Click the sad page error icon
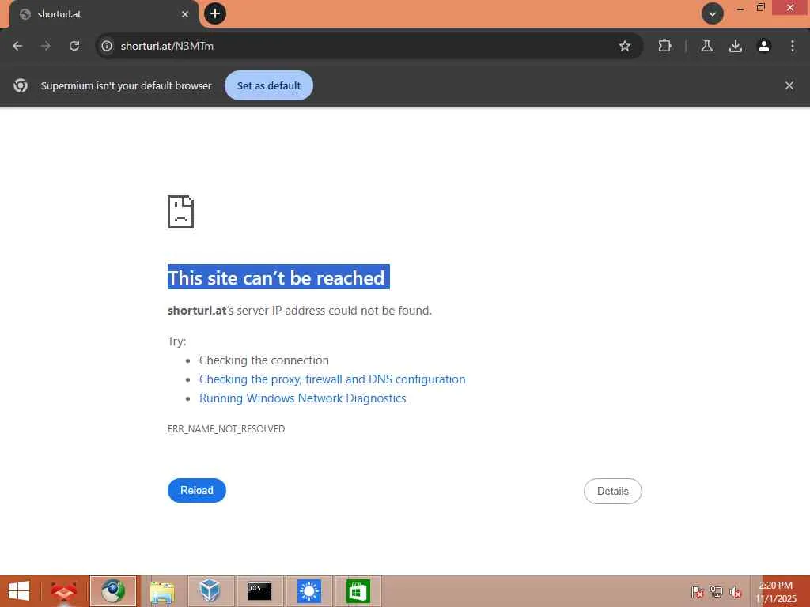The width and height of the screenshot is (810, 607). [181, 212]
